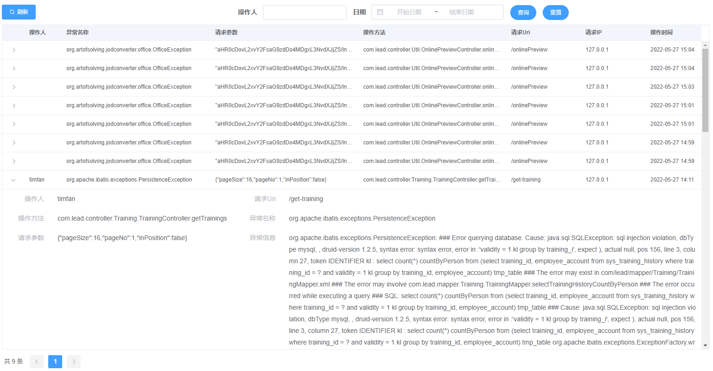Go to previous page arrow

coord(37,362)
